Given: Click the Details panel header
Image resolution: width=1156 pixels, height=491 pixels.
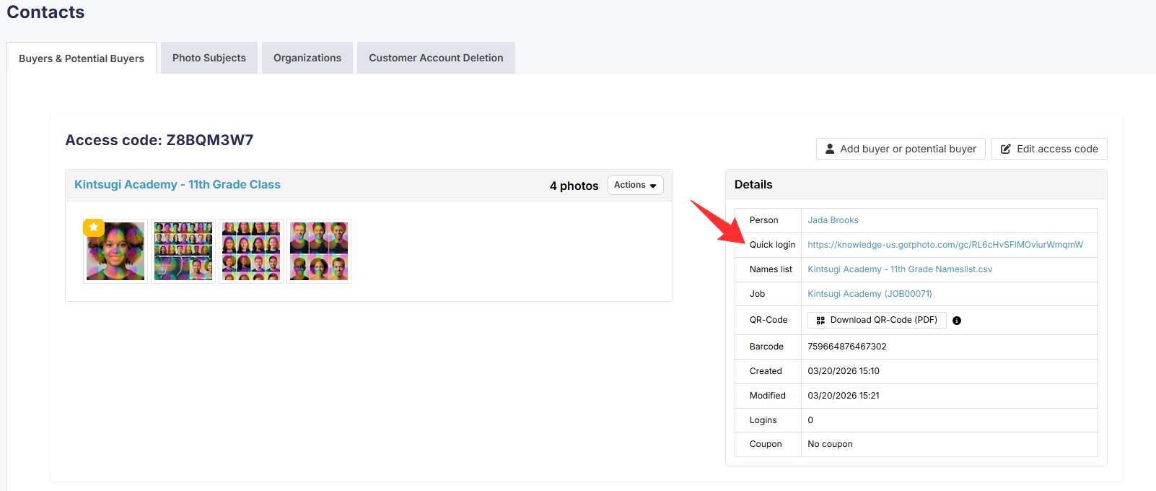Looking at the screenshot, I should click(916, 184).
